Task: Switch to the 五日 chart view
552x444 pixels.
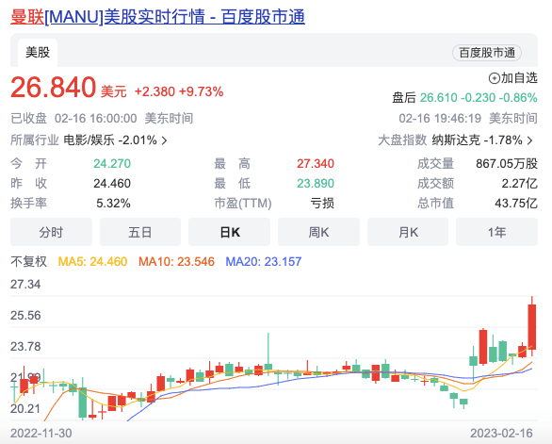Action: click(140, 232)
